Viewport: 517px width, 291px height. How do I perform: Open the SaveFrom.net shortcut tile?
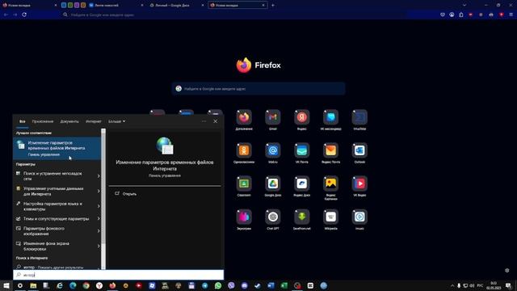point(301,217)
